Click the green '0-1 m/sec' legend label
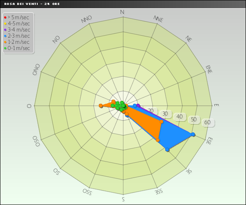 [x=18, y=48]
